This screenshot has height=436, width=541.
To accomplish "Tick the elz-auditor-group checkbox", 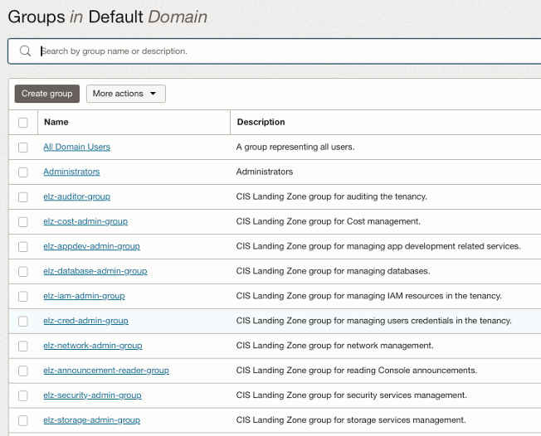I will (23, 197).
